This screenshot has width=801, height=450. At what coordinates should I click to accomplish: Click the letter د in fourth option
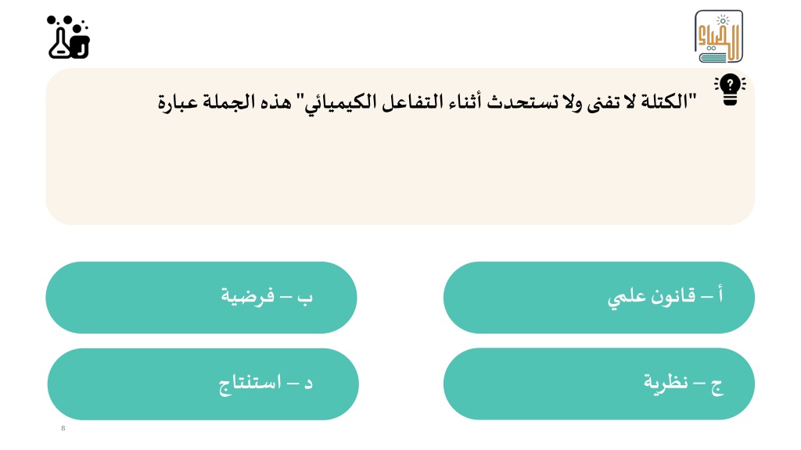pos(308,383)
